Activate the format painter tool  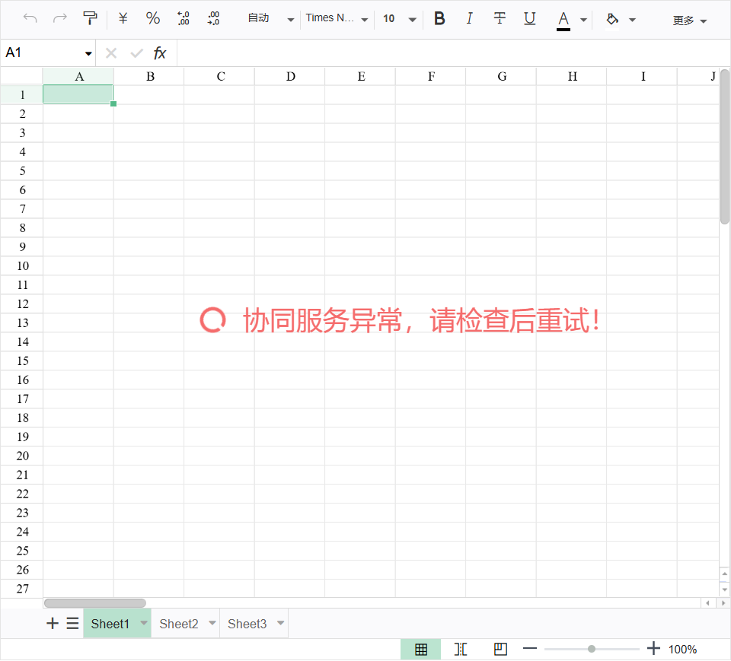(90, 18)
